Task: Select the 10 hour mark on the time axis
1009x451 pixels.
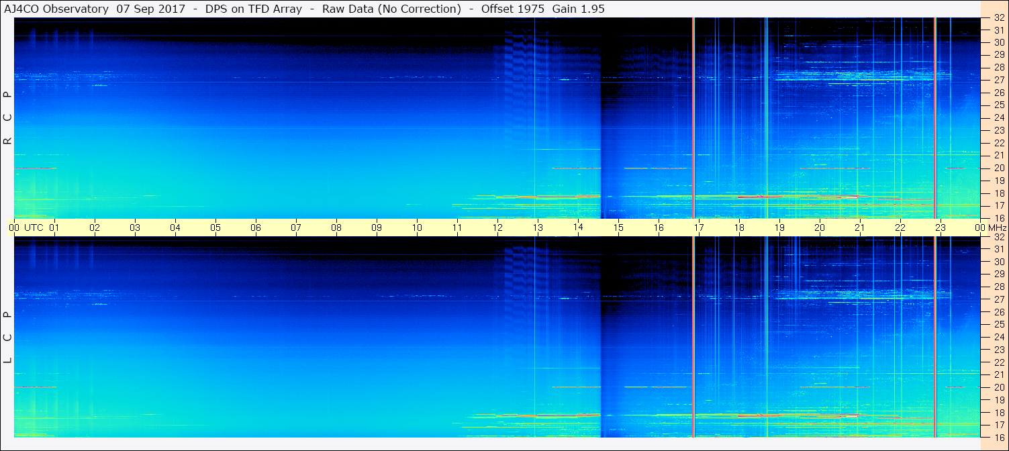Action: (417, 228)
